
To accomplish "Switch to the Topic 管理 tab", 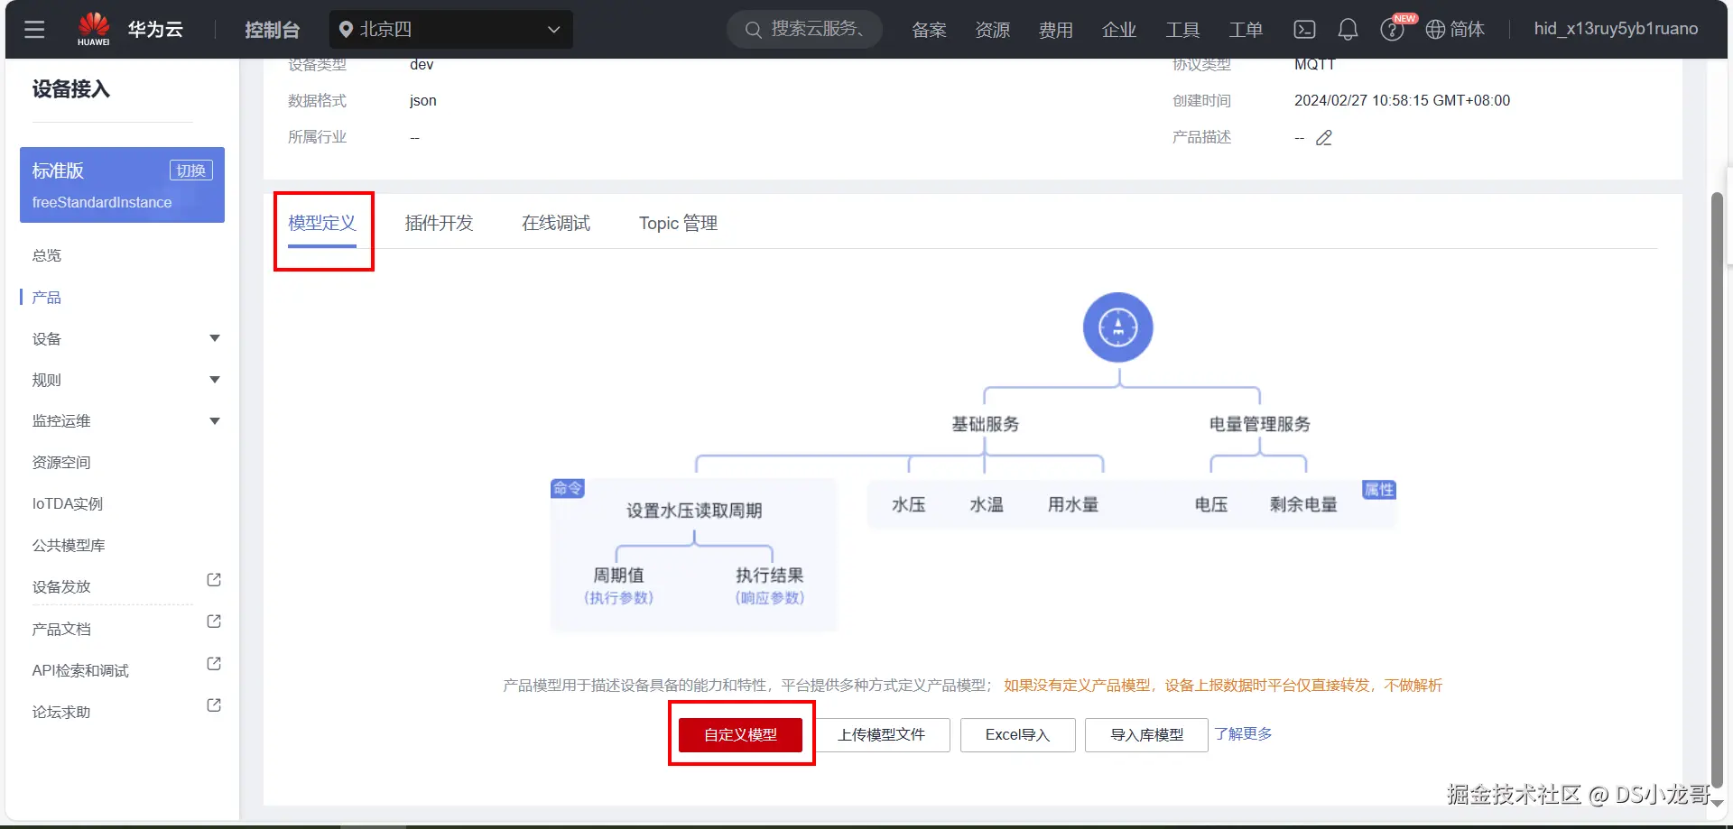I will [x=679, y=223].
